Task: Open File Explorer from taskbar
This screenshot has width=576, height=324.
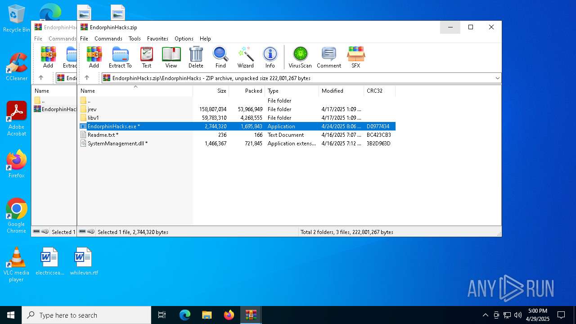Action: coord(207,315)
